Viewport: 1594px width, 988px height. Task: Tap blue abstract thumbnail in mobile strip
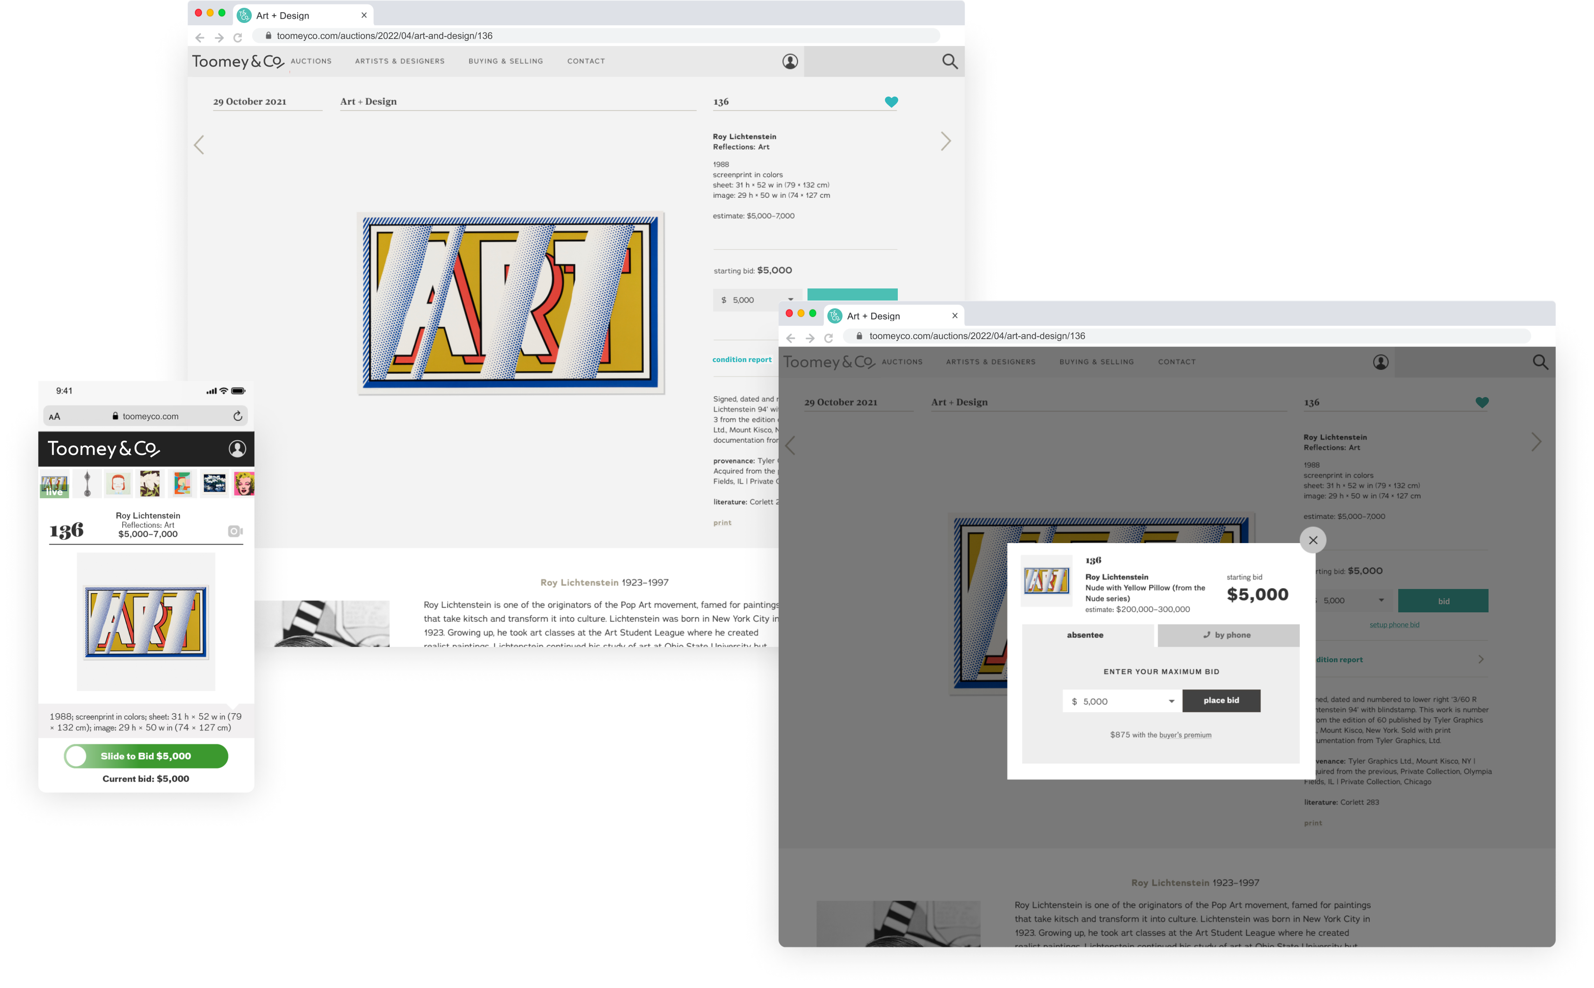[214, 484]
